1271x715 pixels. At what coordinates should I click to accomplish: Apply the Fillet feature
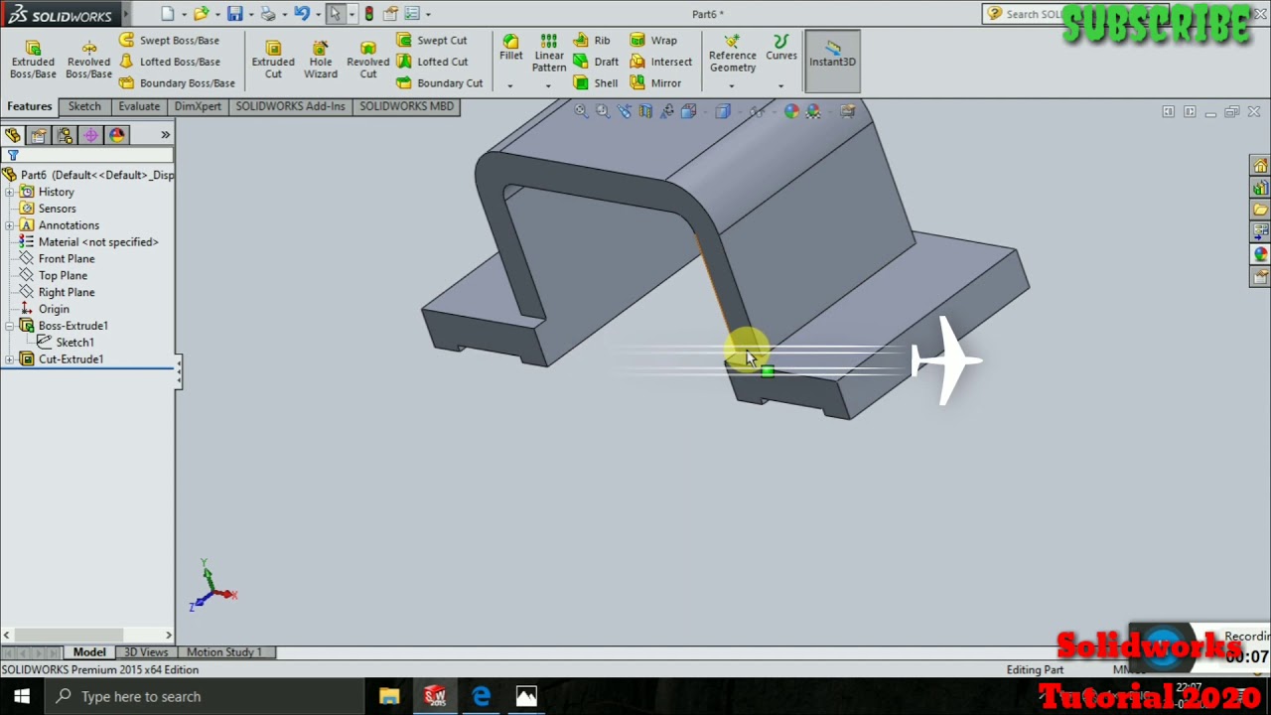tap(510, 48)
